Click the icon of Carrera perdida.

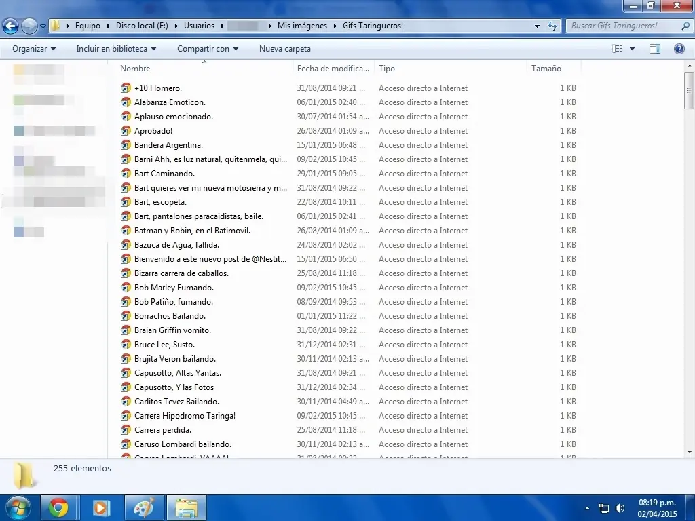click(x=126, y=429)
